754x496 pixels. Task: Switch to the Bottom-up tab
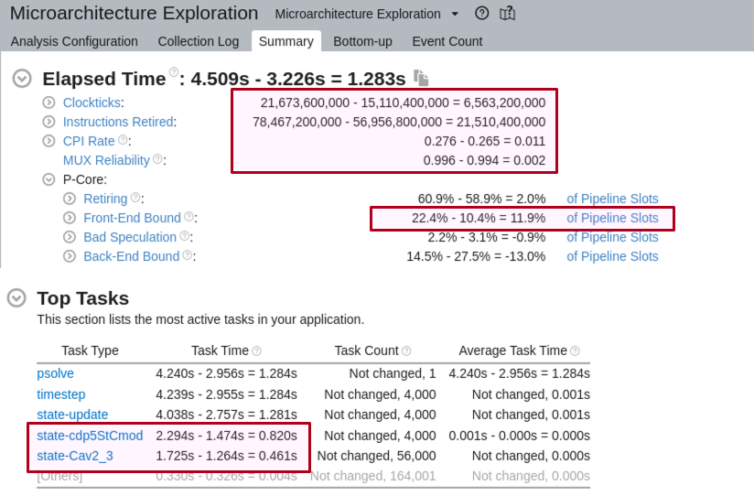(362, 41)
